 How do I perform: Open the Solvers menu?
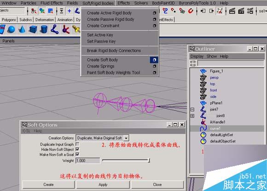coord(141,3)
